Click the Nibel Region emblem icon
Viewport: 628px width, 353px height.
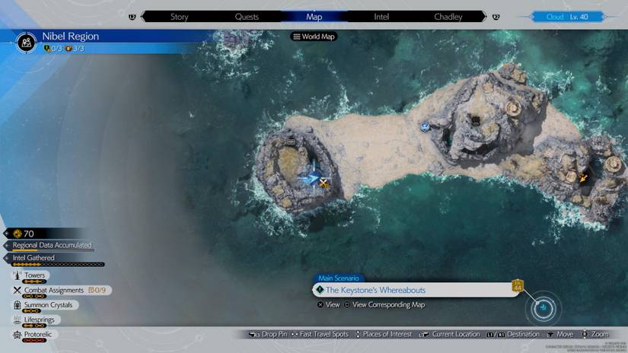pyautogui.click(x=27, y=43)
